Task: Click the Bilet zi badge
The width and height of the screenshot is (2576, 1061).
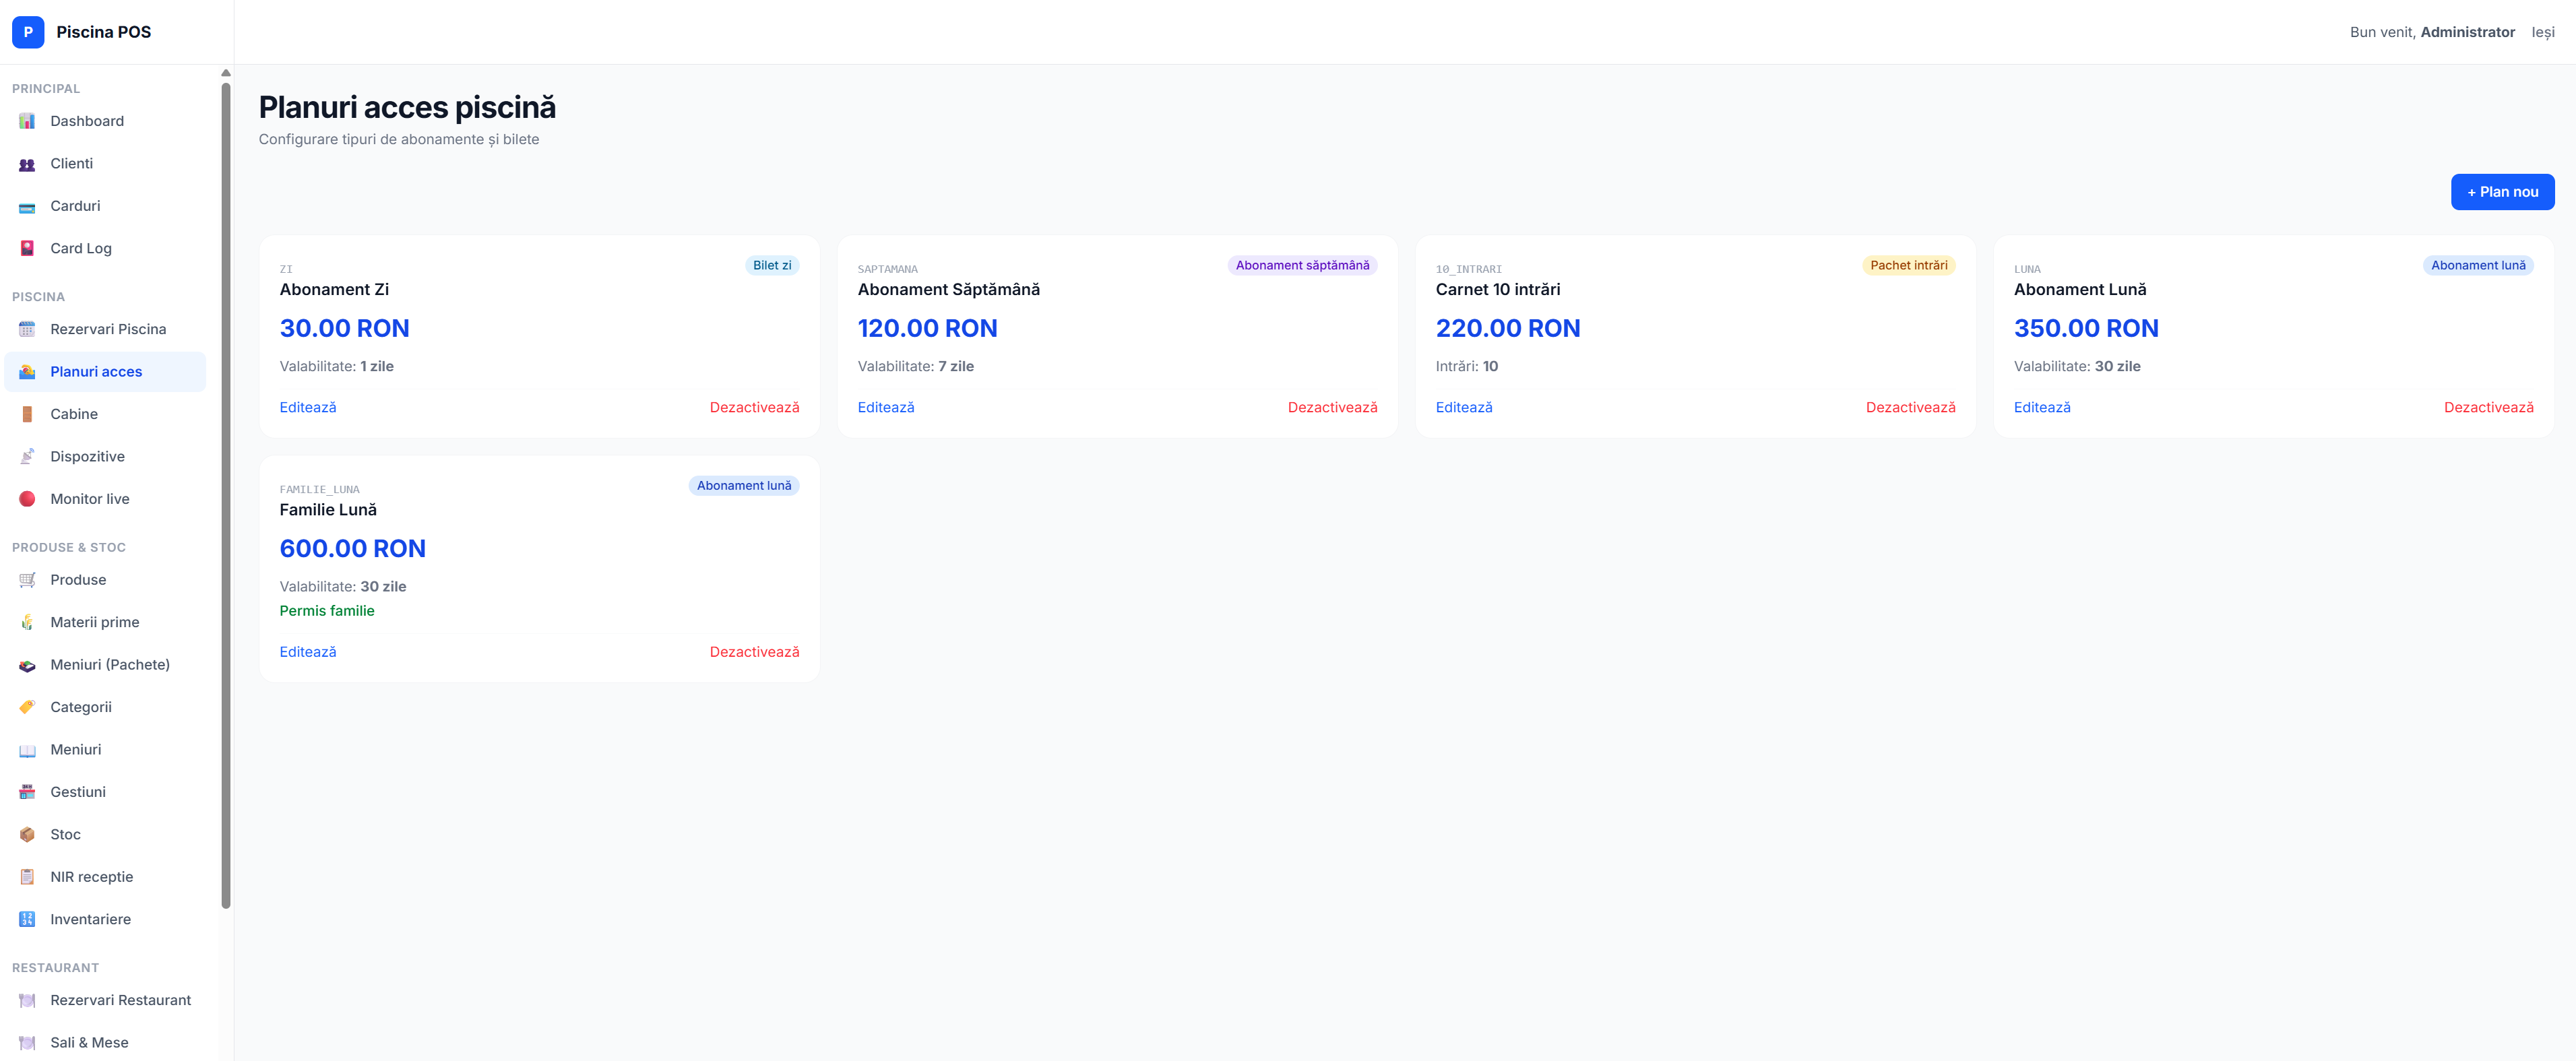Action: pos(772,265)
